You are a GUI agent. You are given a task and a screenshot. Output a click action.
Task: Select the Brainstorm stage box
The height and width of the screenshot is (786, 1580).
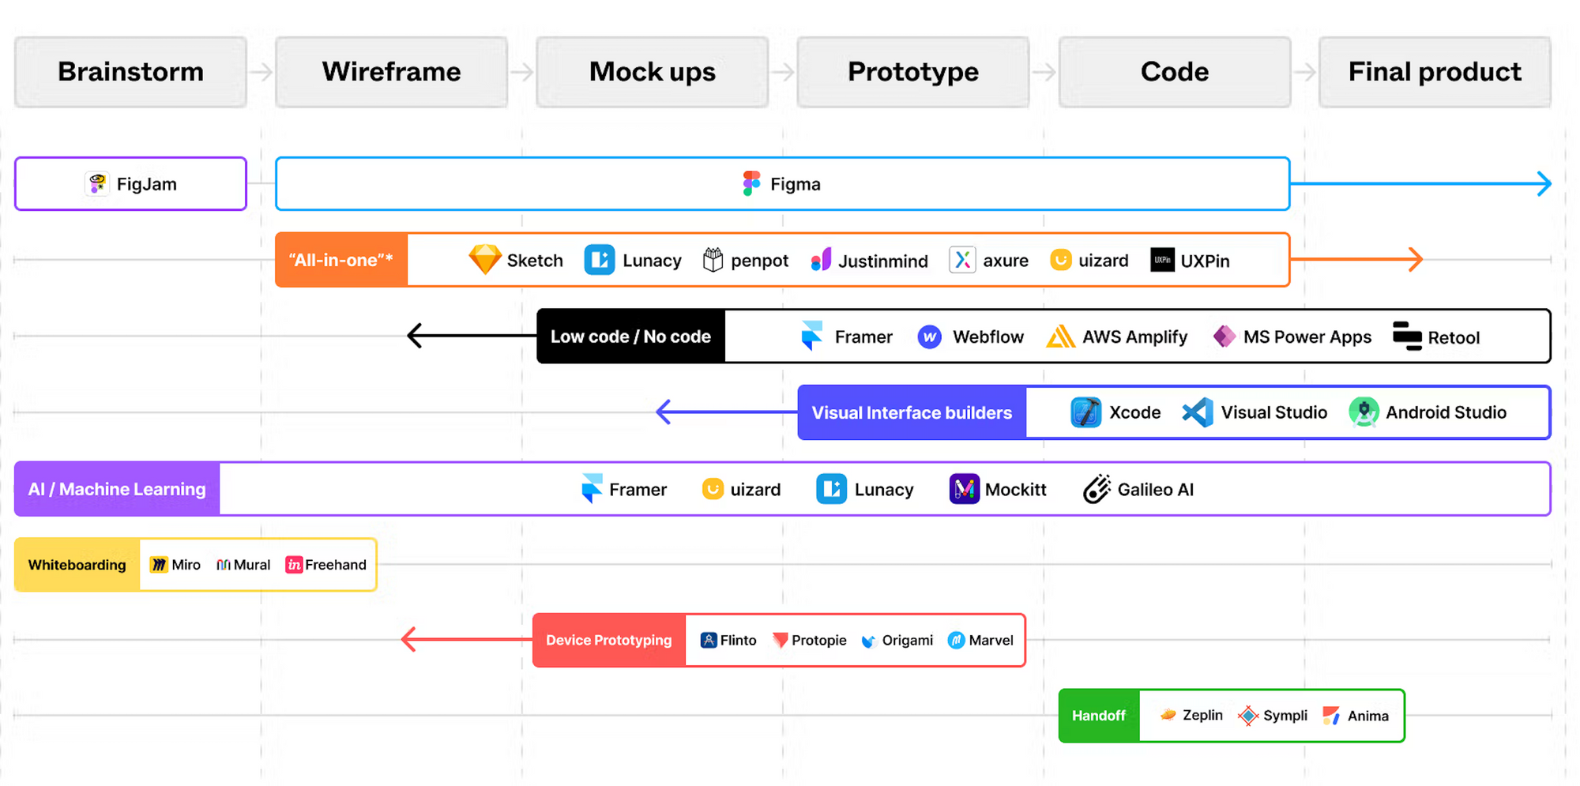pos(130,72)
